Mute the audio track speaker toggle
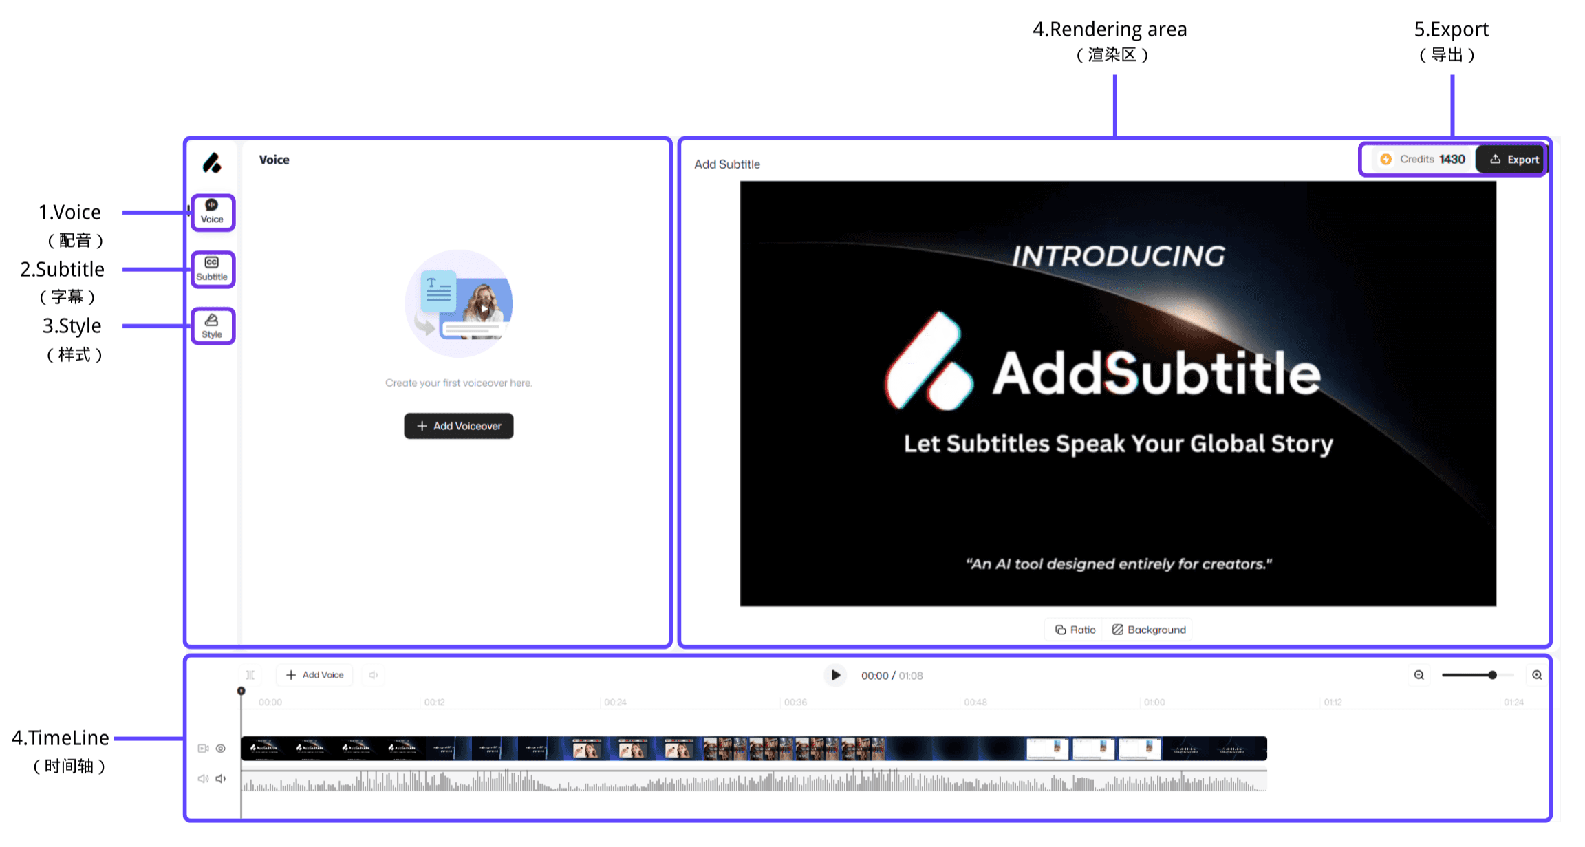This screenshot has width=1585, height=847. [x=221, y=779]
